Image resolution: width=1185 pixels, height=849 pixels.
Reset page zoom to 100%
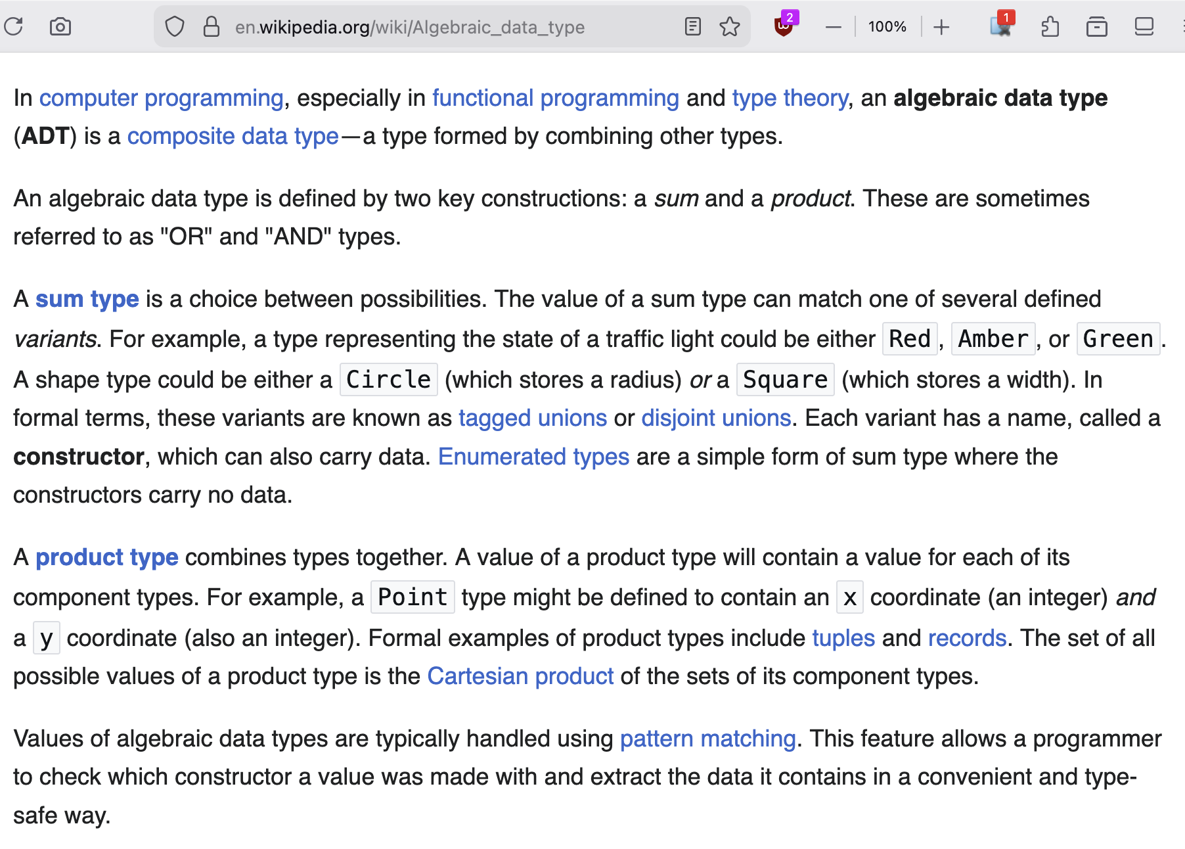(887, 27)
